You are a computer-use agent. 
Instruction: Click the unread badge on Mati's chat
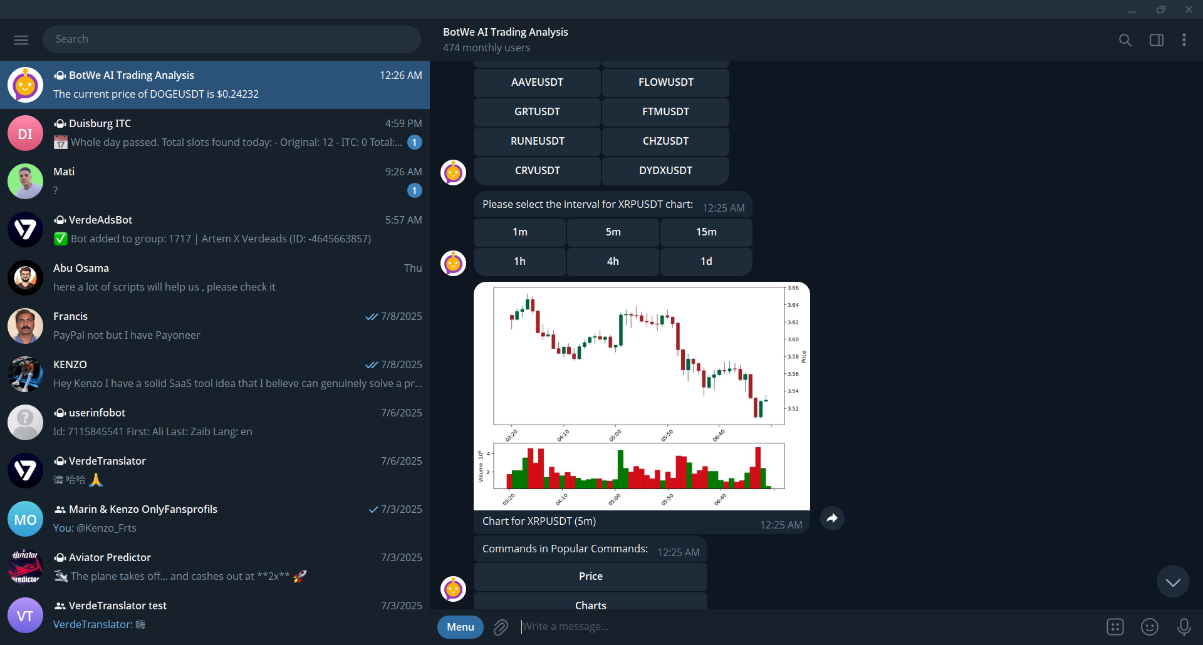(414, 190)
